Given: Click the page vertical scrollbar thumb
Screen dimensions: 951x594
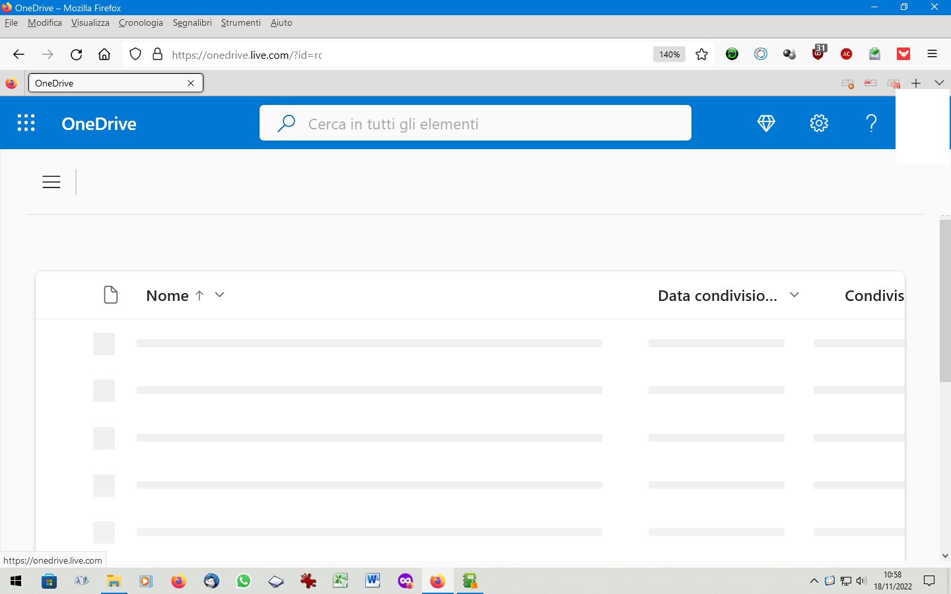Looking at the screenshot, I should (x=945, y=300).
